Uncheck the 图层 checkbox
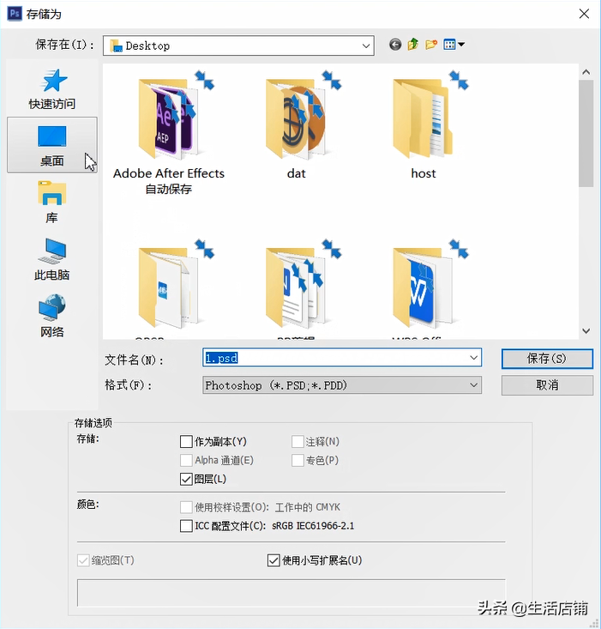The height and width of the screenshot is (629, 601). [x=186, y=479]
